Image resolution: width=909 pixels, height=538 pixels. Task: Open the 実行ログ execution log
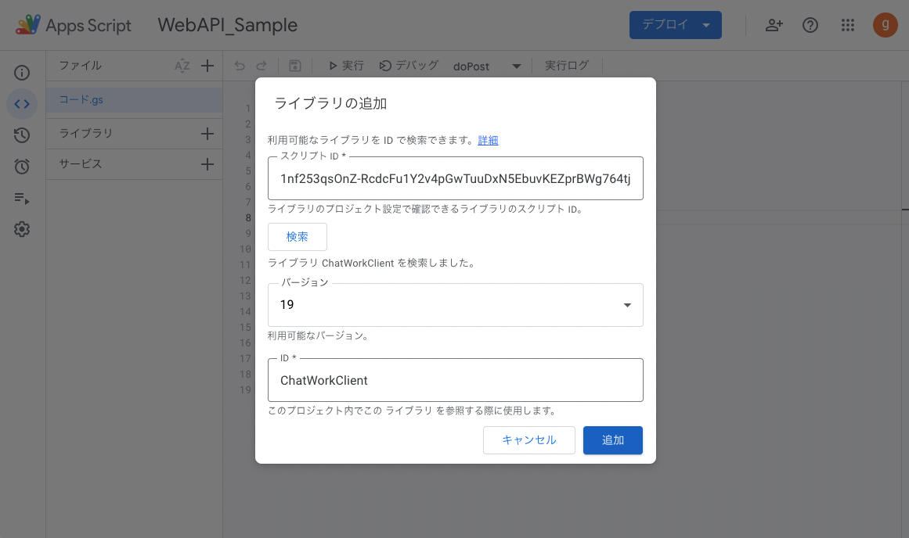coord(567,66)
